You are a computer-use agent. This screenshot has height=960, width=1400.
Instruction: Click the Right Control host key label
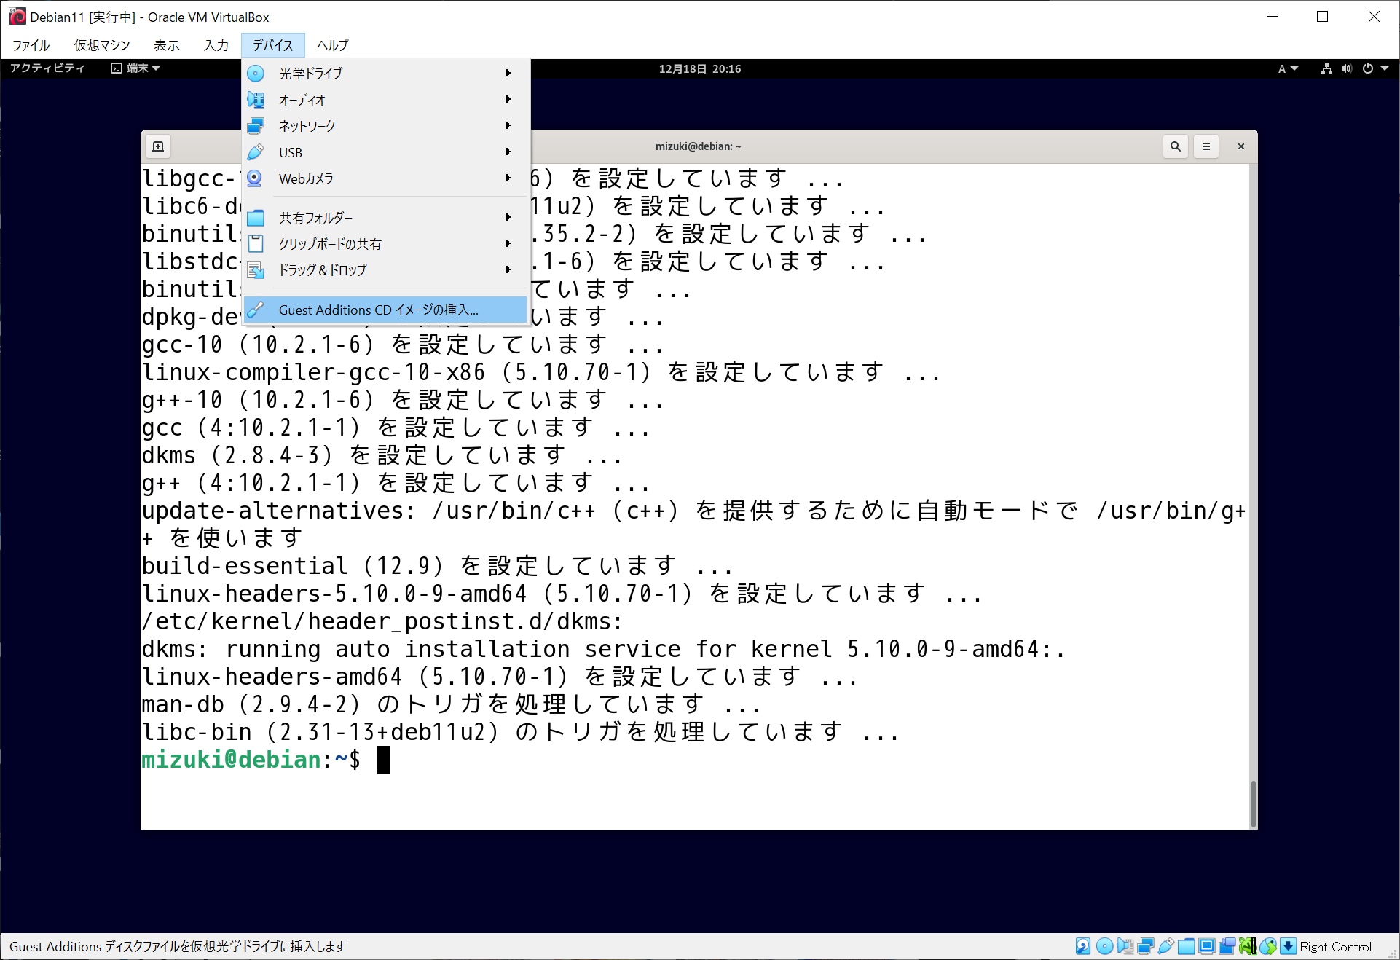point(1335,946)
